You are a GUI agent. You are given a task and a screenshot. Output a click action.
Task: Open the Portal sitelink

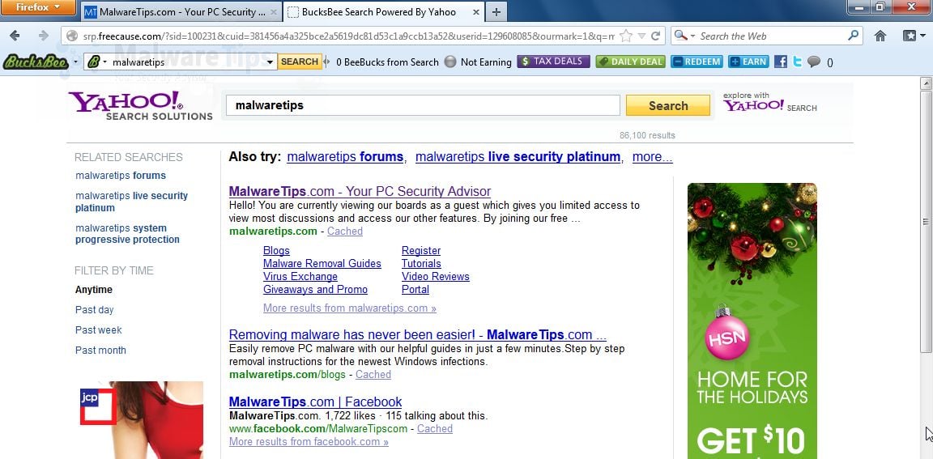point(415,290)
